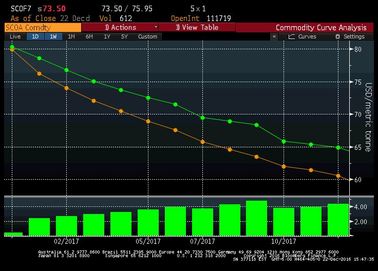Open View Table
Image resolution: width=378 pixels, height=271 pixels.
point(197,27)
